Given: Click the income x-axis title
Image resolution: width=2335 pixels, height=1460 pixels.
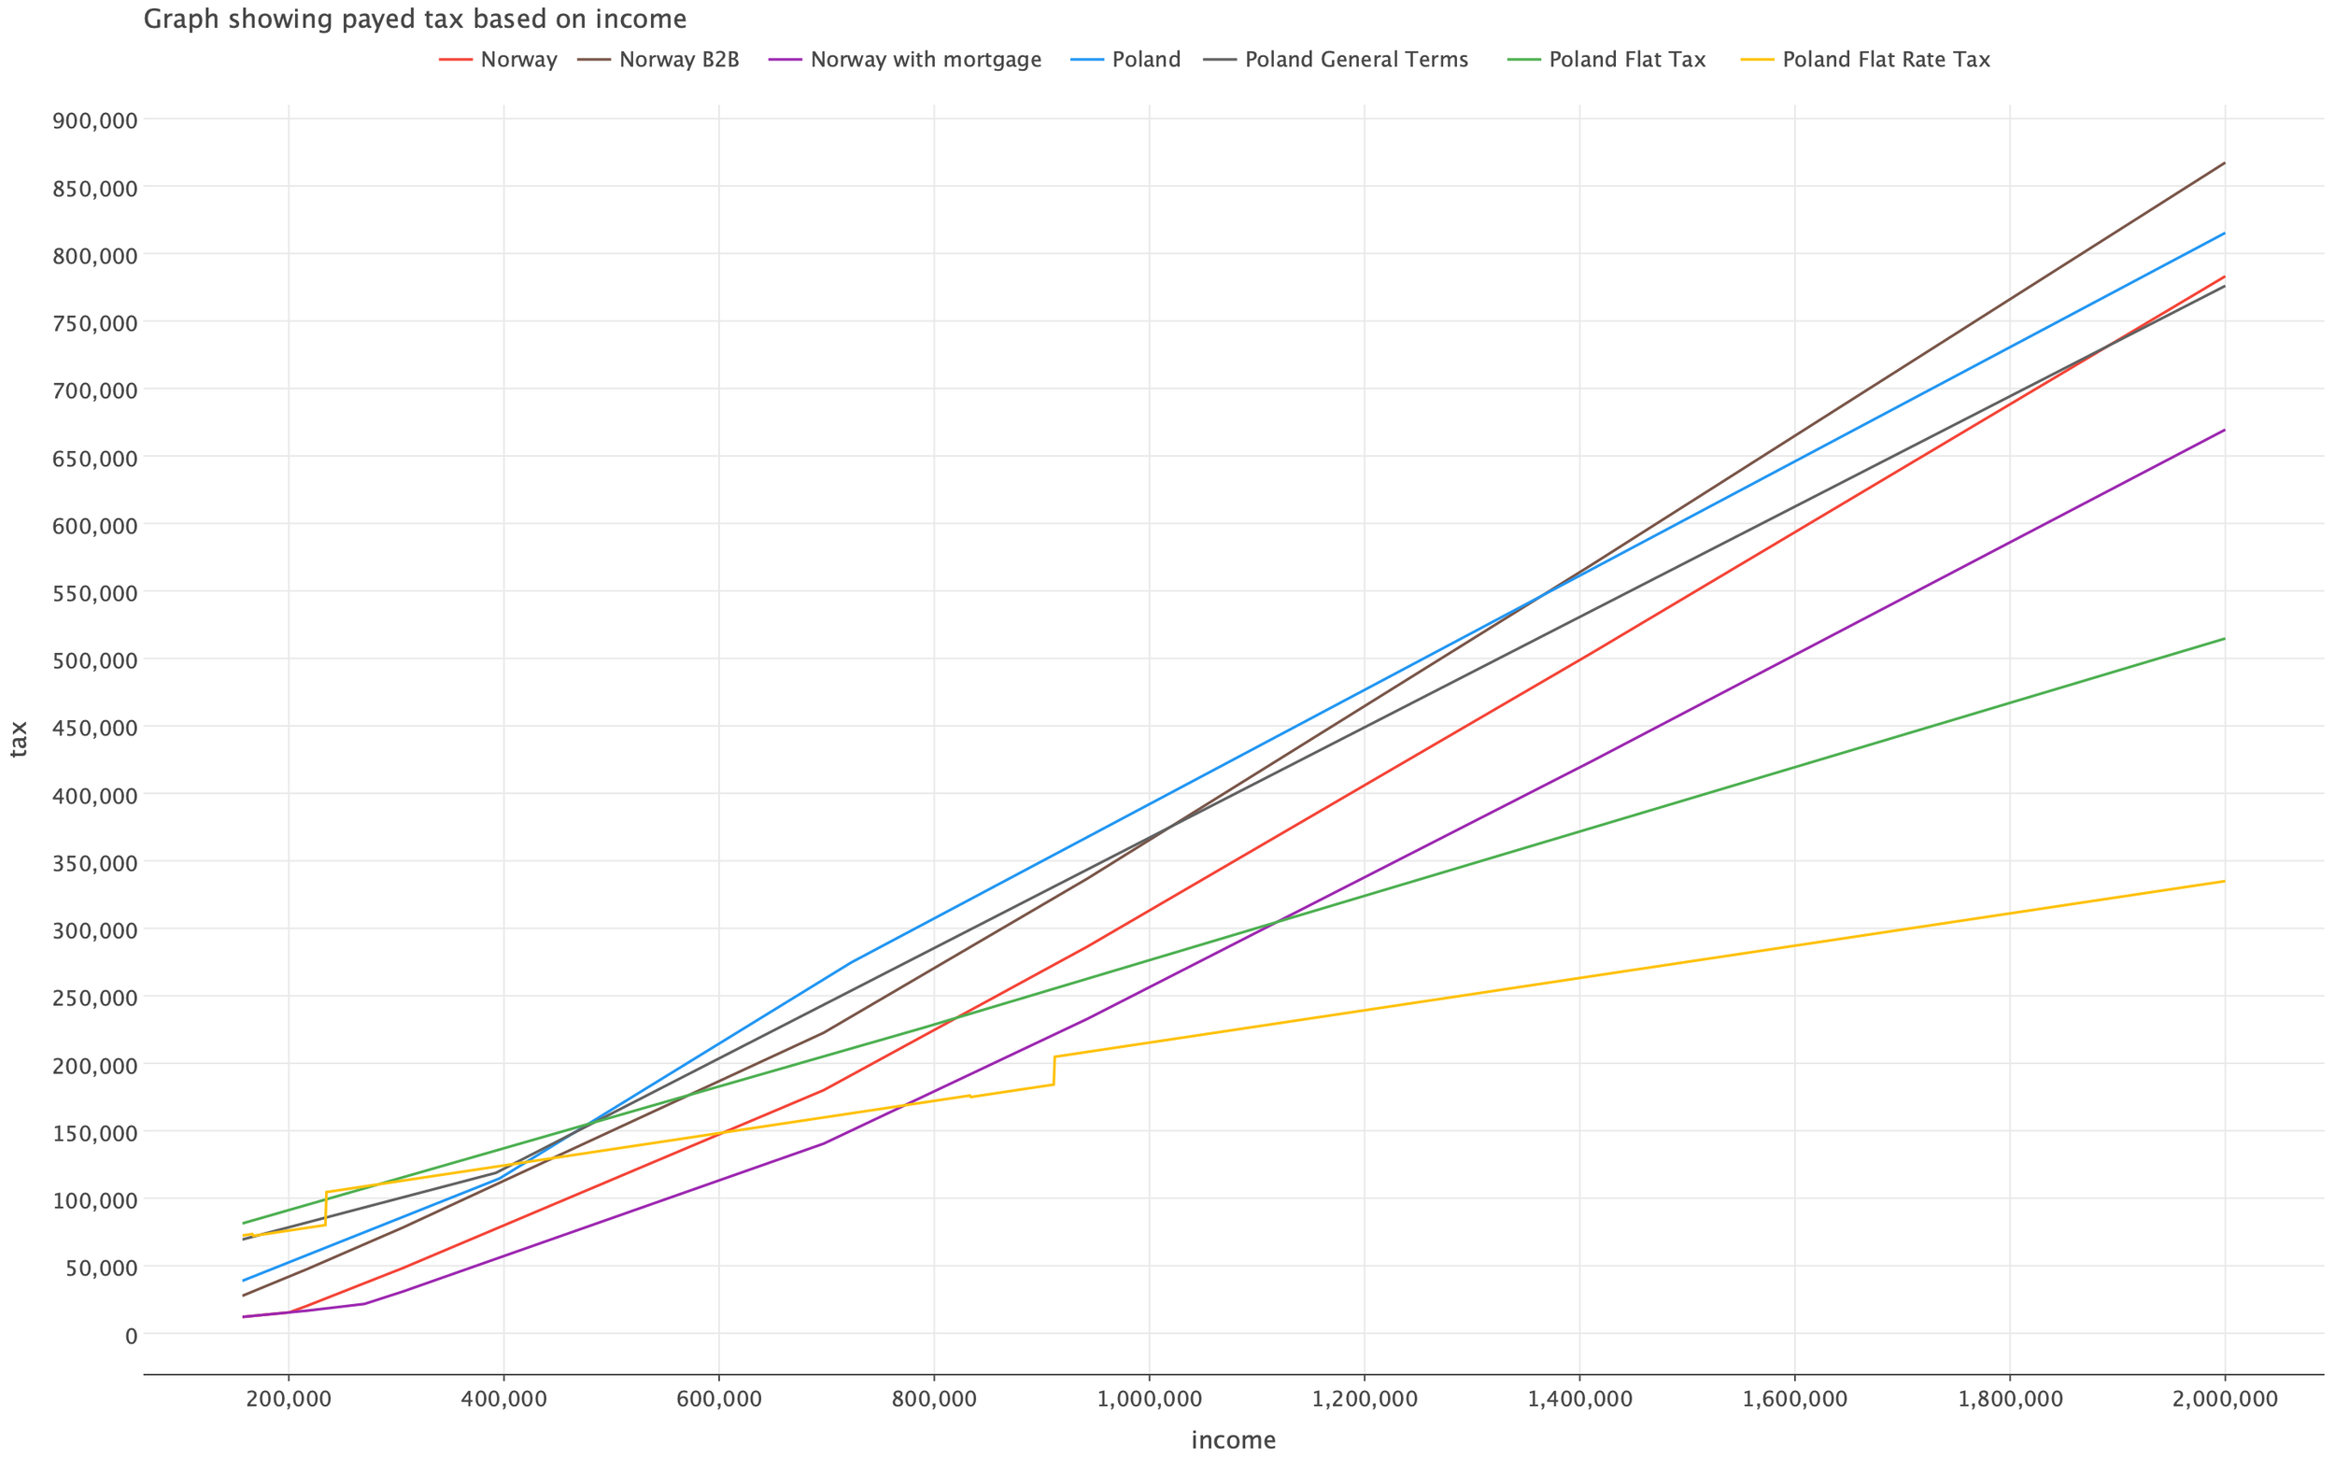Looking at the screenshot, I should coord(1233,1439).
